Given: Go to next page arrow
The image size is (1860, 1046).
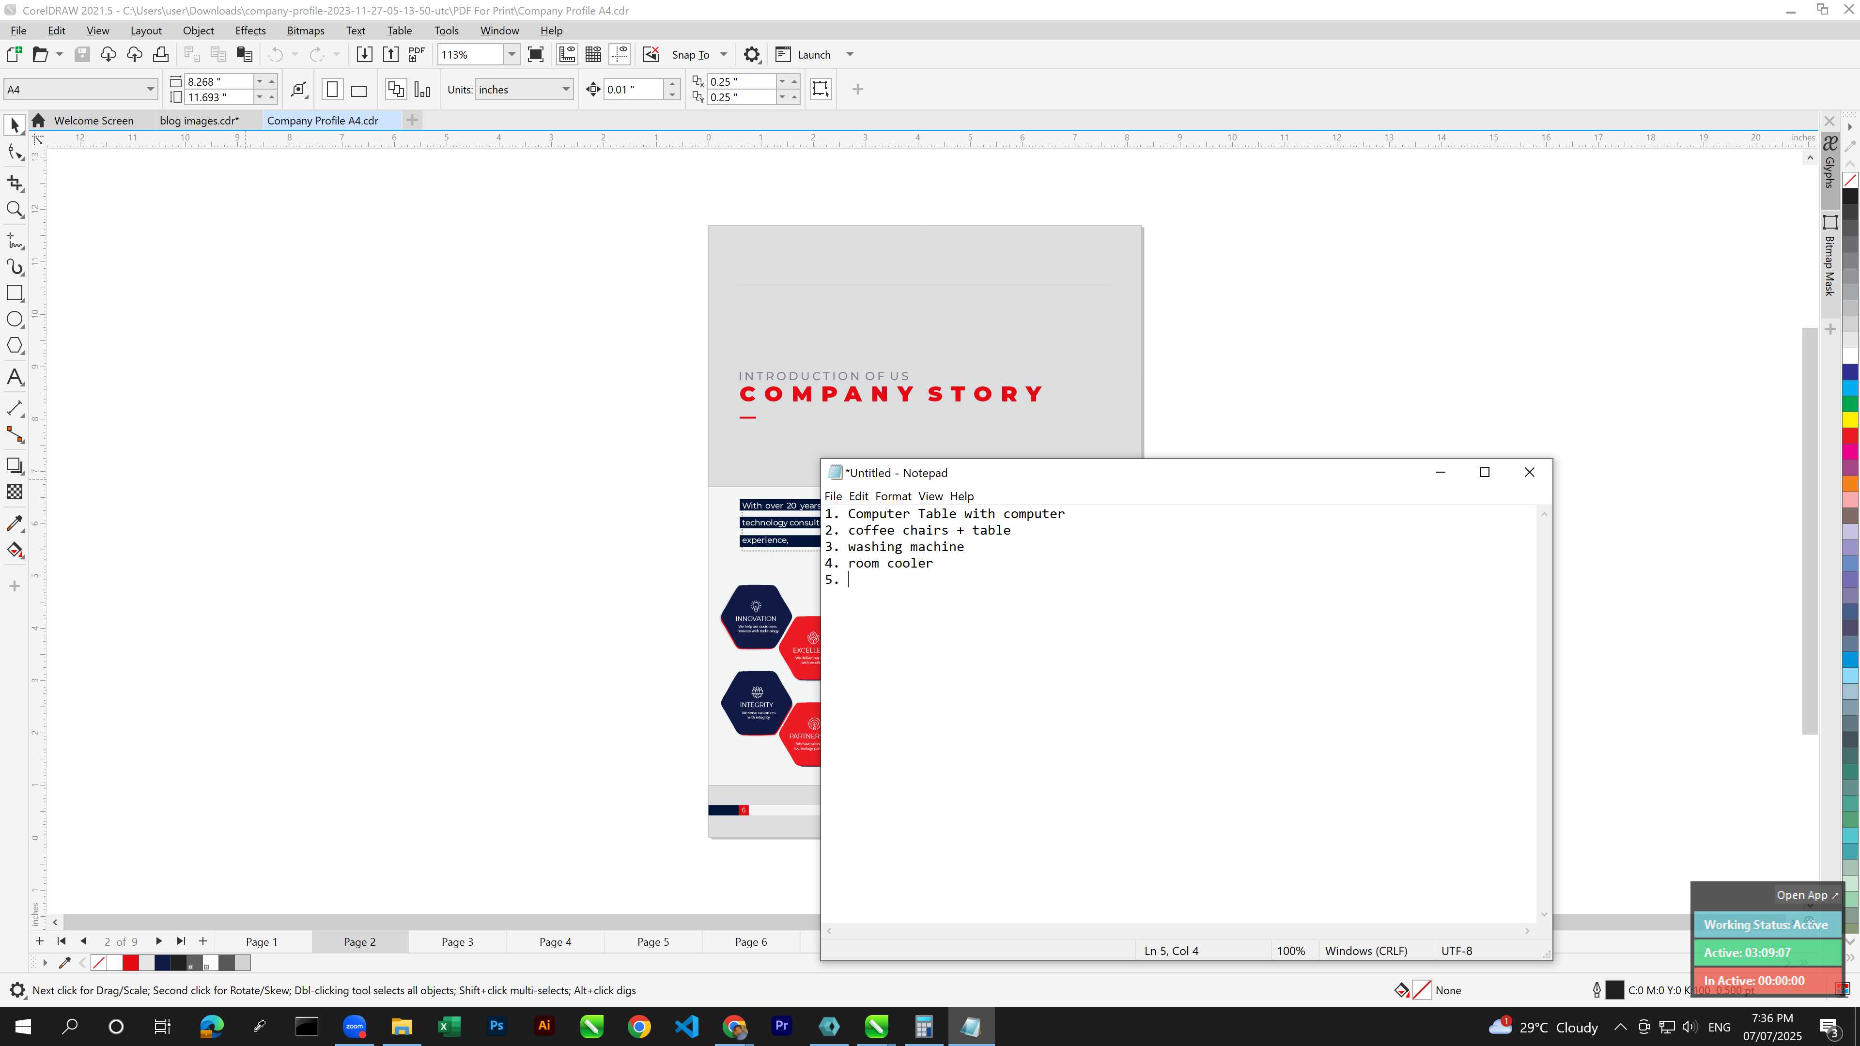Looking at the screenshot, I should (x=159, y=940).
